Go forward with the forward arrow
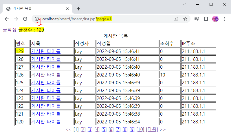The width and height of the screenshot is (231, 135). 16,19
